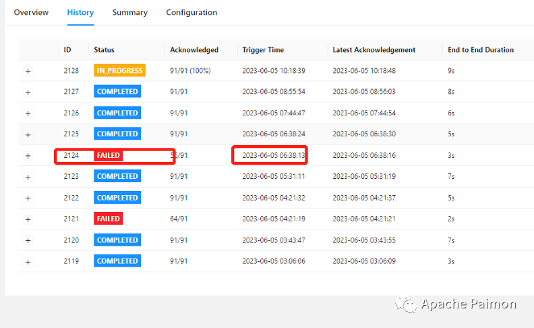Click latest acknowledgement 2023-06-05 06:38:16
The height and width of the screenshot is (328, 534).
364,155
